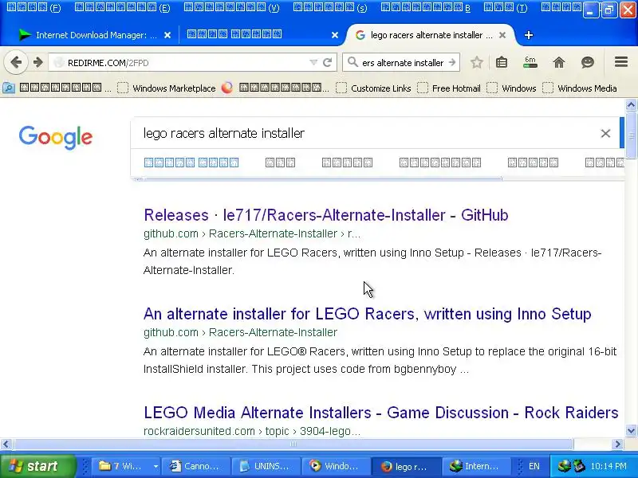
Task: Open the Windows Media bookmark
Action: [x=580, y=88]
